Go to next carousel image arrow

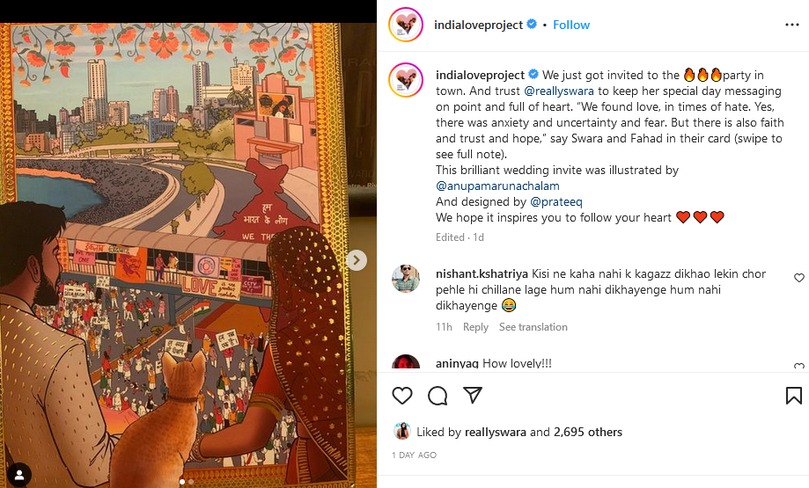click(357, 260)
